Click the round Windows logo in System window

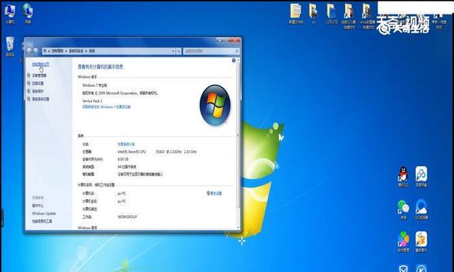tap(215, 105)
